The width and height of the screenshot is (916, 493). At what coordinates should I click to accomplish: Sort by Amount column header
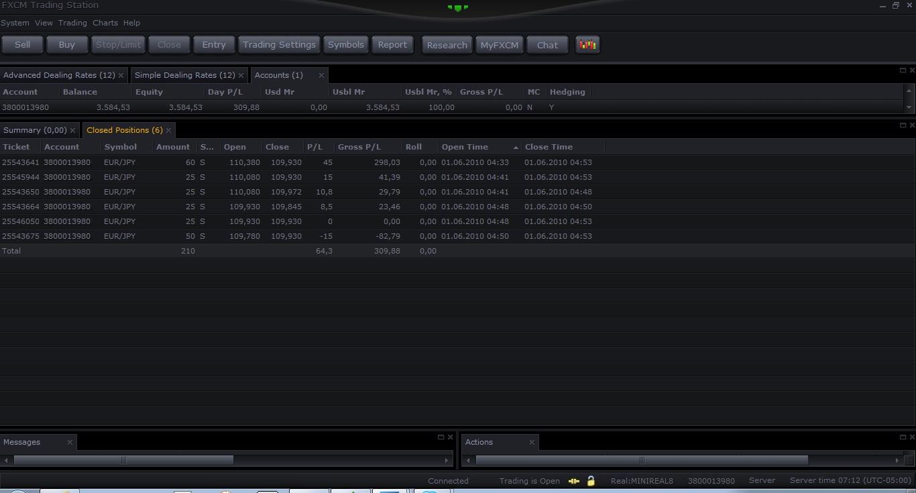point(174,147)
